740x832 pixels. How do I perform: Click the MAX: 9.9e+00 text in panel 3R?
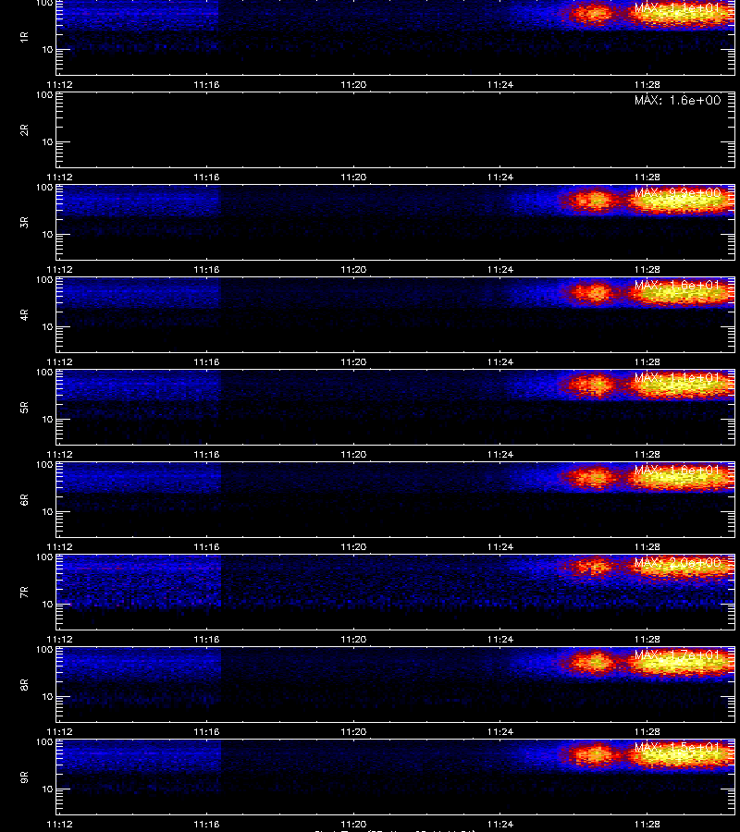(x=677, y=192)
